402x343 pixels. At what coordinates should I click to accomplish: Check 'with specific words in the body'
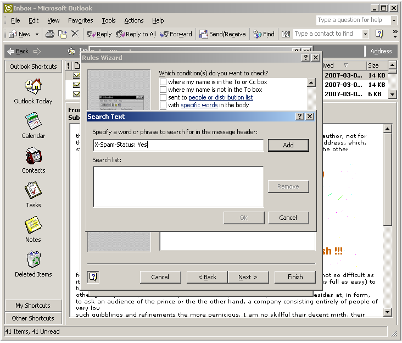tap(163, 105)
